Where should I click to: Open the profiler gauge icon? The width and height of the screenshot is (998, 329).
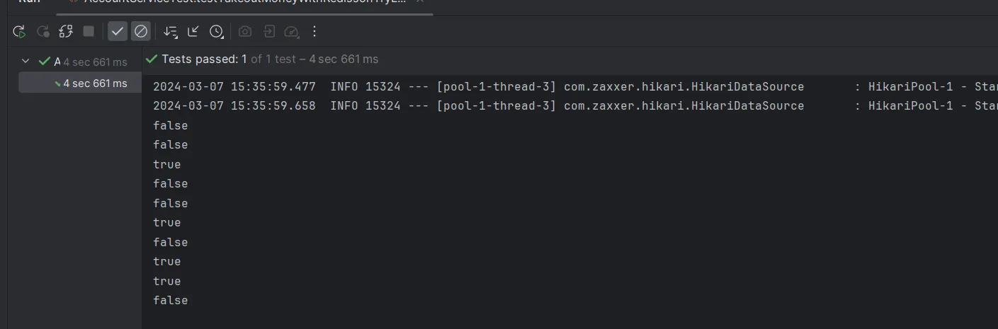[292, 31]
